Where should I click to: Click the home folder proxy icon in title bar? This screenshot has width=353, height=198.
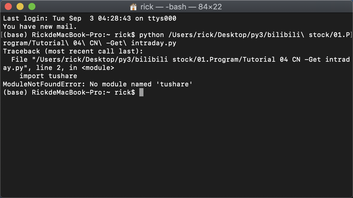(x=133, y=7)
